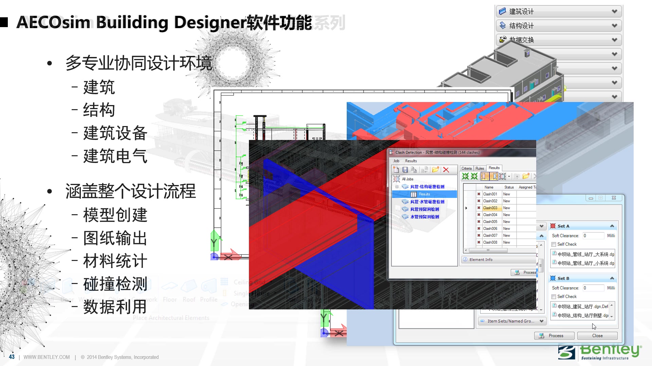Click the folder icon in Results tab toolbar
The width and height of the screenshot is (652, 366).
tap(526, 176)
